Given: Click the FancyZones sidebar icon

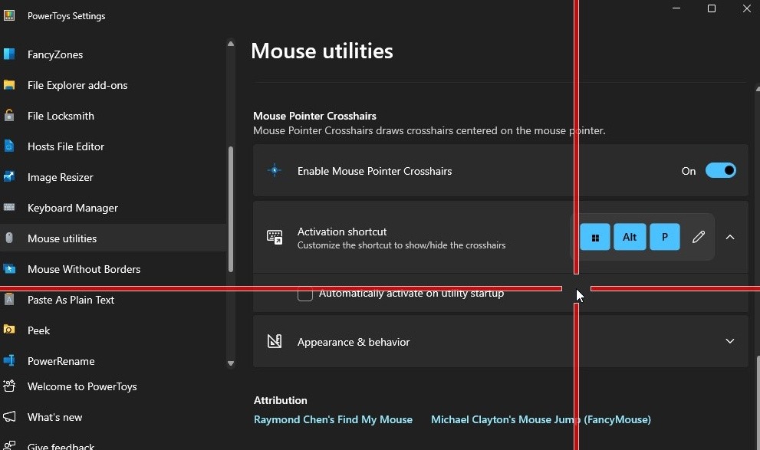Looking at the screenshot, I should point(9,54).
